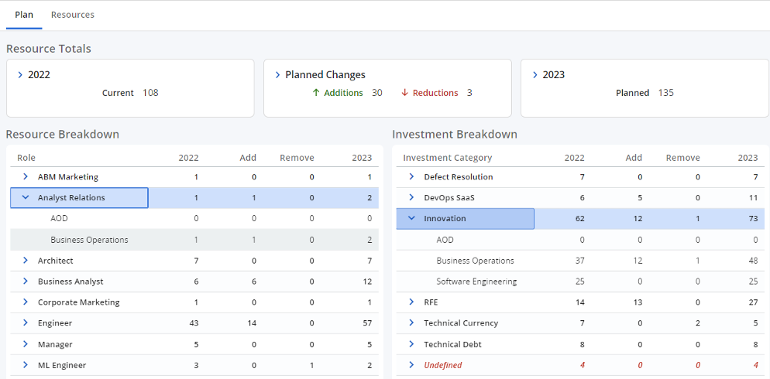This screenshot has height=379, width=770.
Task: Expand the Architect role row
Action: 25,261
